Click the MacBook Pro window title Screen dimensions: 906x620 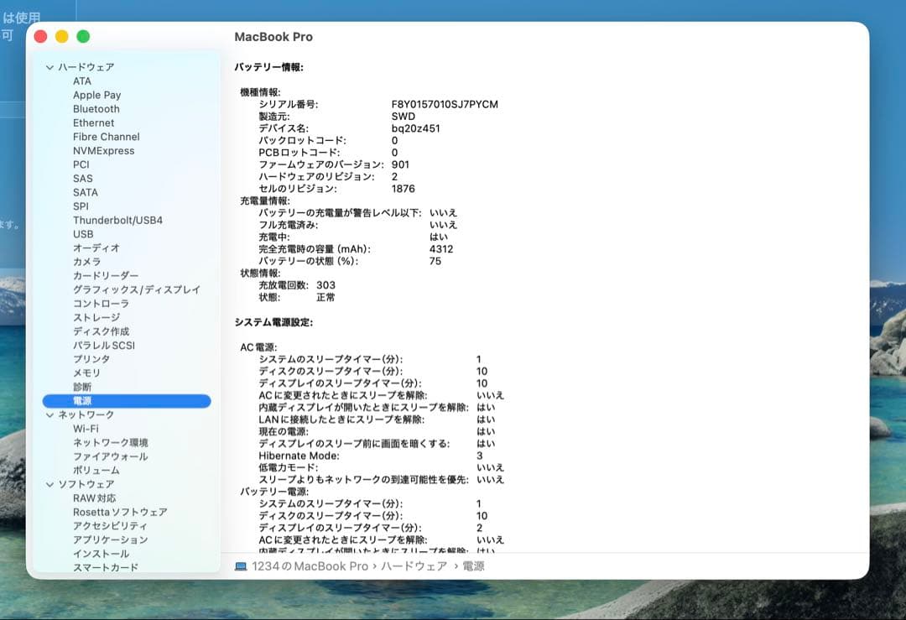click(x=273, y=37)
